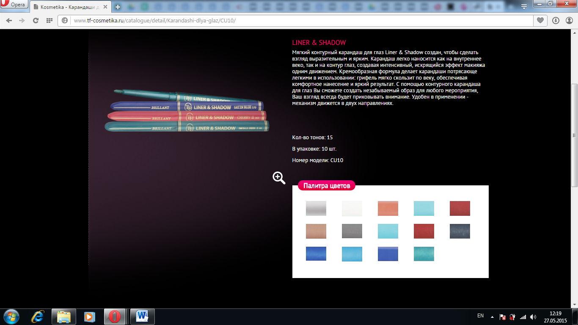Open the downloads button in toolbar
This screenshot has height=325, width=578.
tap(556, 20)
